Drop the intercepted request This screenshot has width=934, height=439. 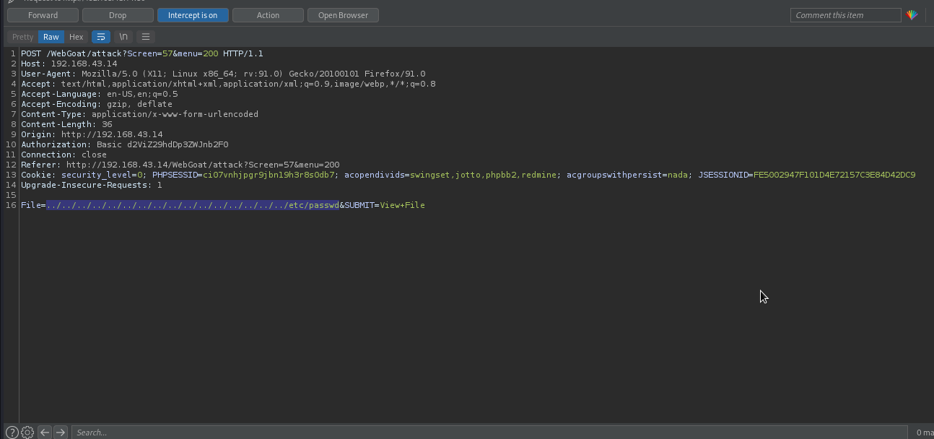click(x=118, y=15)
